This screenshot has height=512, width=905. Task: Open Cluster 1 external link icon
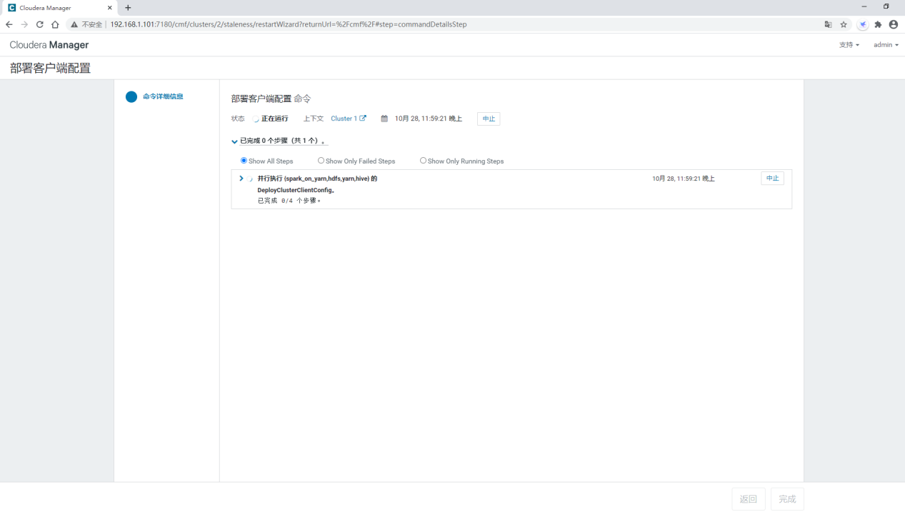coord(363,119)
